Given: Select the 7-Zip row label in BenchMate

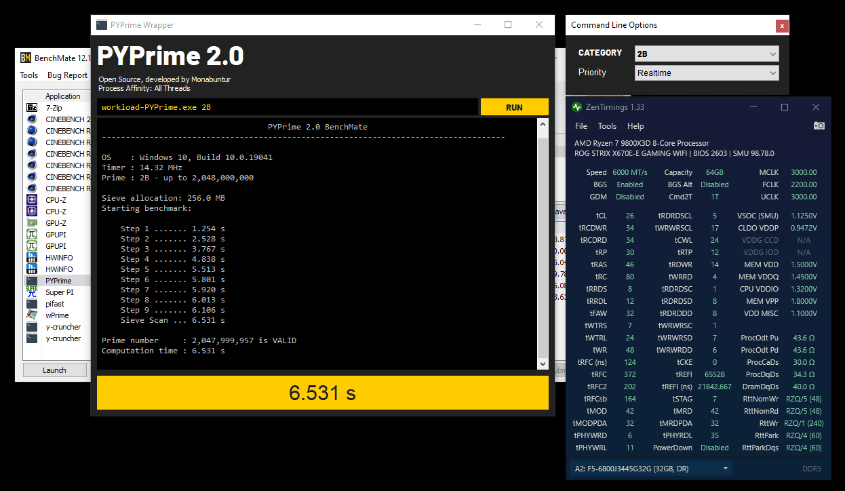Looking at the screenshot, I should pos(54,107).
